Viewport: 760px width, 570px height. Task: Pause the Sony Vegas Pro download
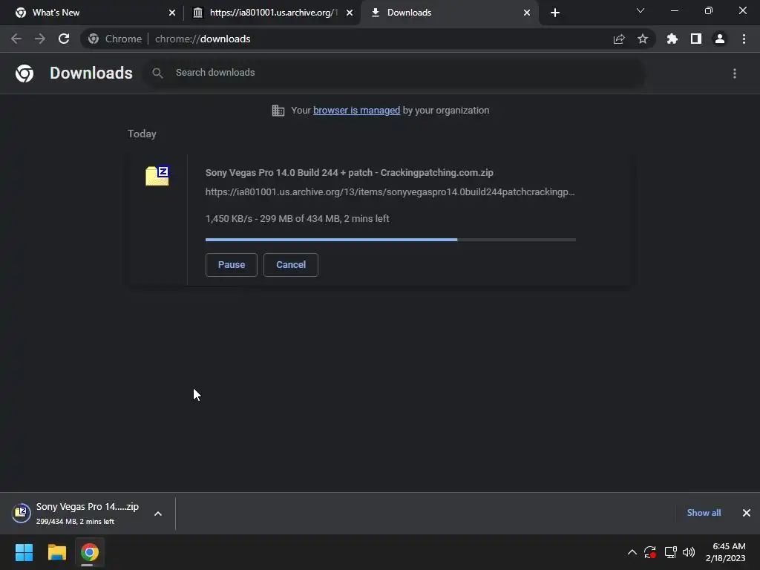point(232,265)
